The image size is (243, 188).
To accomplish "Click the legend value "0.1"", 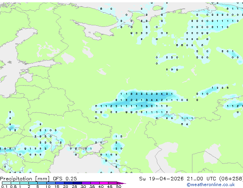I will coord(4,186).
